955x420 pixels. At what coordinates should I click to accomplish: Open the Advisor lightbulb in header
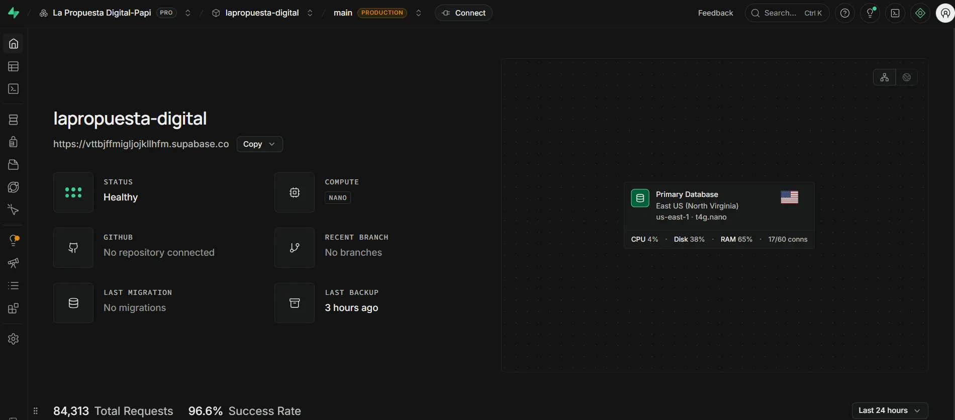[x=870, y=13]
